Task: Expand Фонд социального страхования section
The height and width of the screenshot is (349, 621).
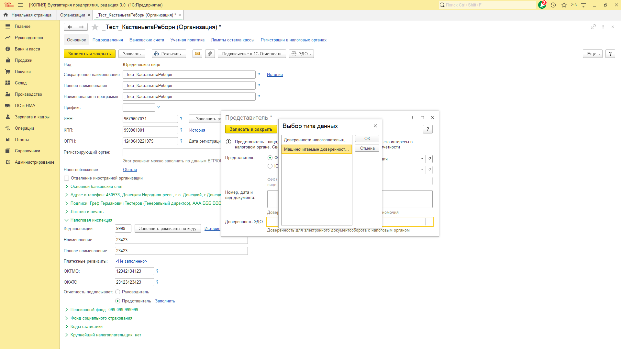Action: click(x=98, y=318)
